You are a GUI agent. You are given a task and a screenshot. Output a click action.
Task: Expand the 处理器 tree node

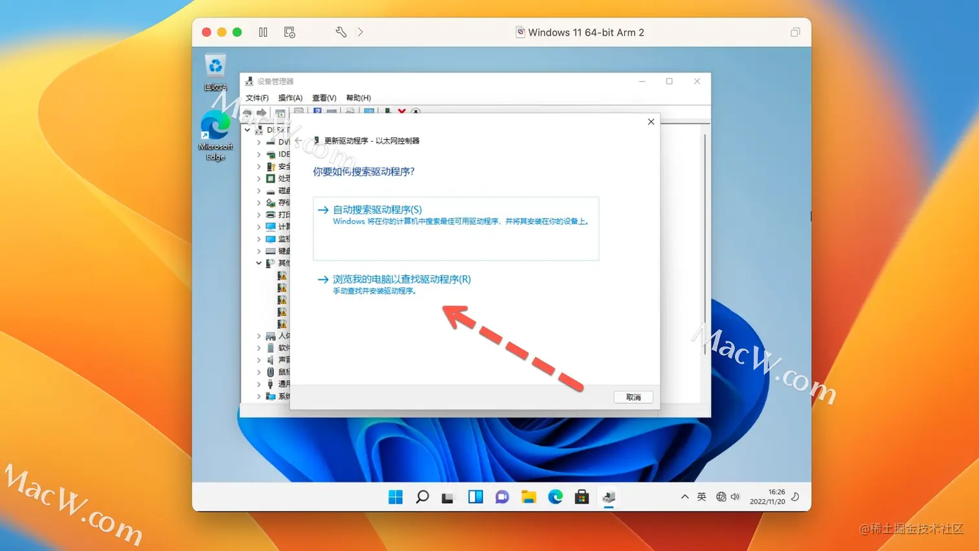click(259, 178)
